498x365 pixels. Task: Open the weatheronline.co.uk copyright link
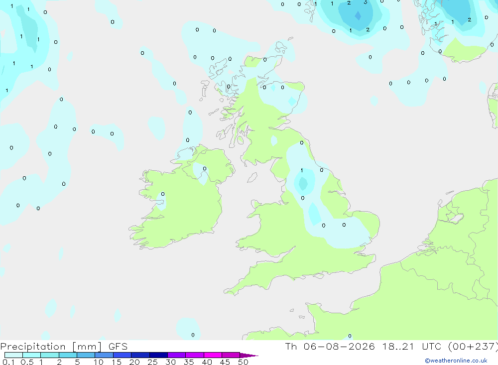click(x=456, y=361)
